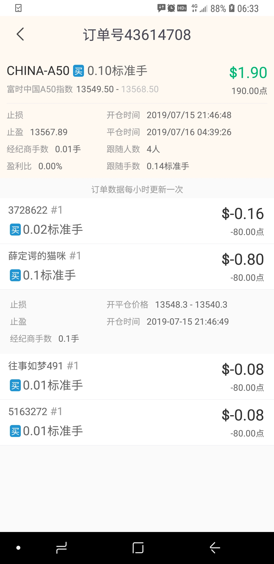The height and width of the screenshot is (564, 274).
Task: Tap buy badge on 薛定谔的猫咪 row
Action: coord(15,276)
